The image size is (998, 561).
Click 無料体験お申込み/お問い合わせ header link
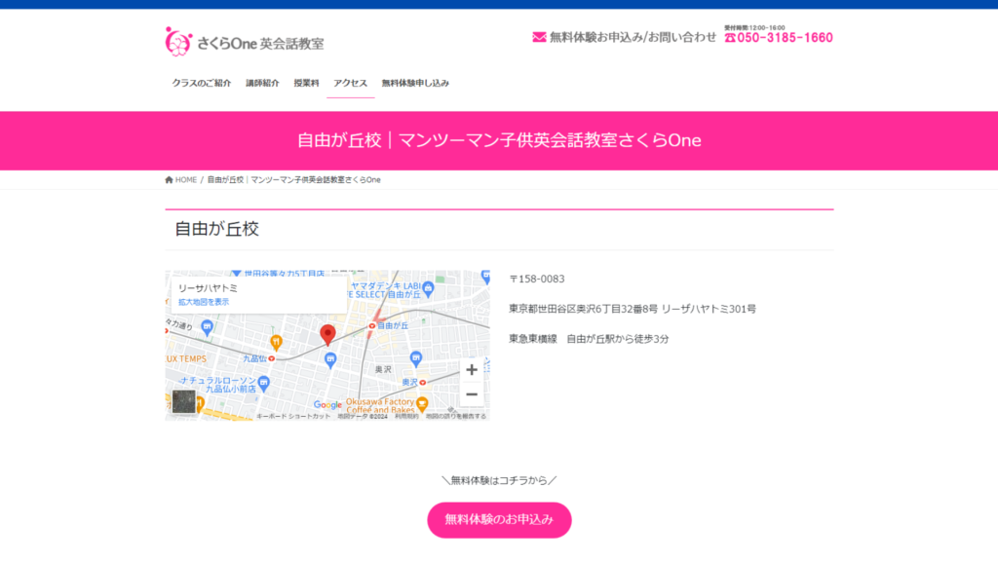click(633, 38)
